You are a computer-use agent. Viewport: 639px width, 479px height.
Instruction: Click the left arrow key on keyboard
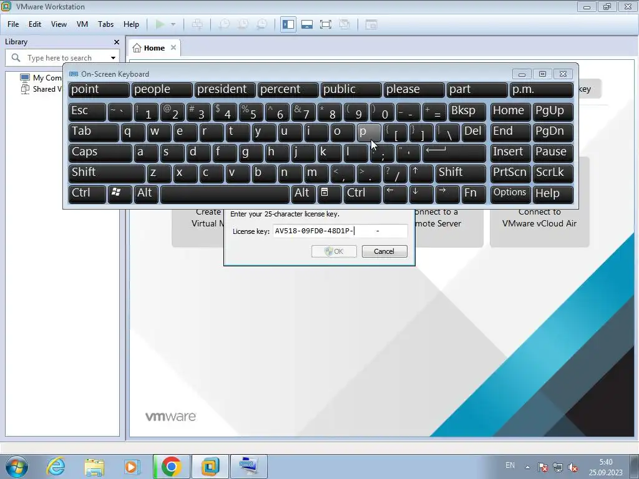pos(395,193)
